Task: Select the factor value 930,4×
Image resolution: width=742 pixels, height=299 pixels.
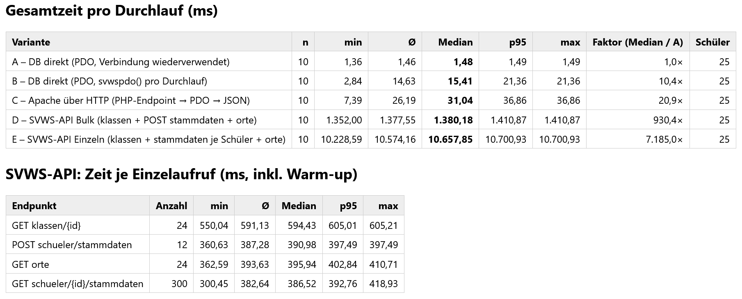Action: [668, 120]
